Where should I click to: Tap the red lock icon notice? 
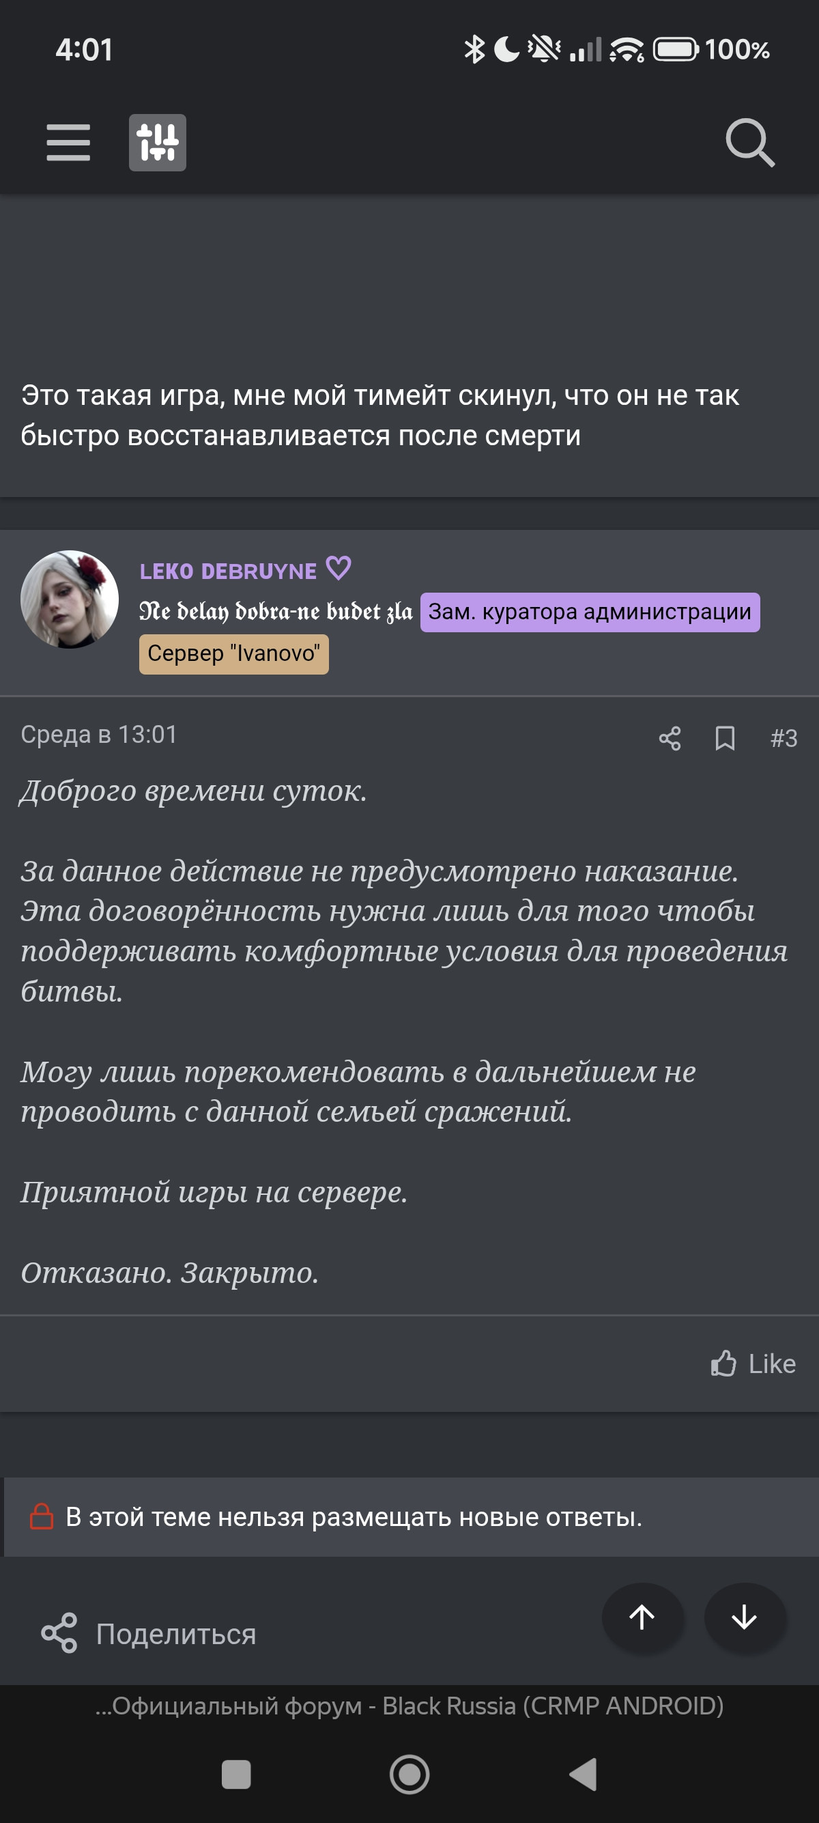(41, 1516)
